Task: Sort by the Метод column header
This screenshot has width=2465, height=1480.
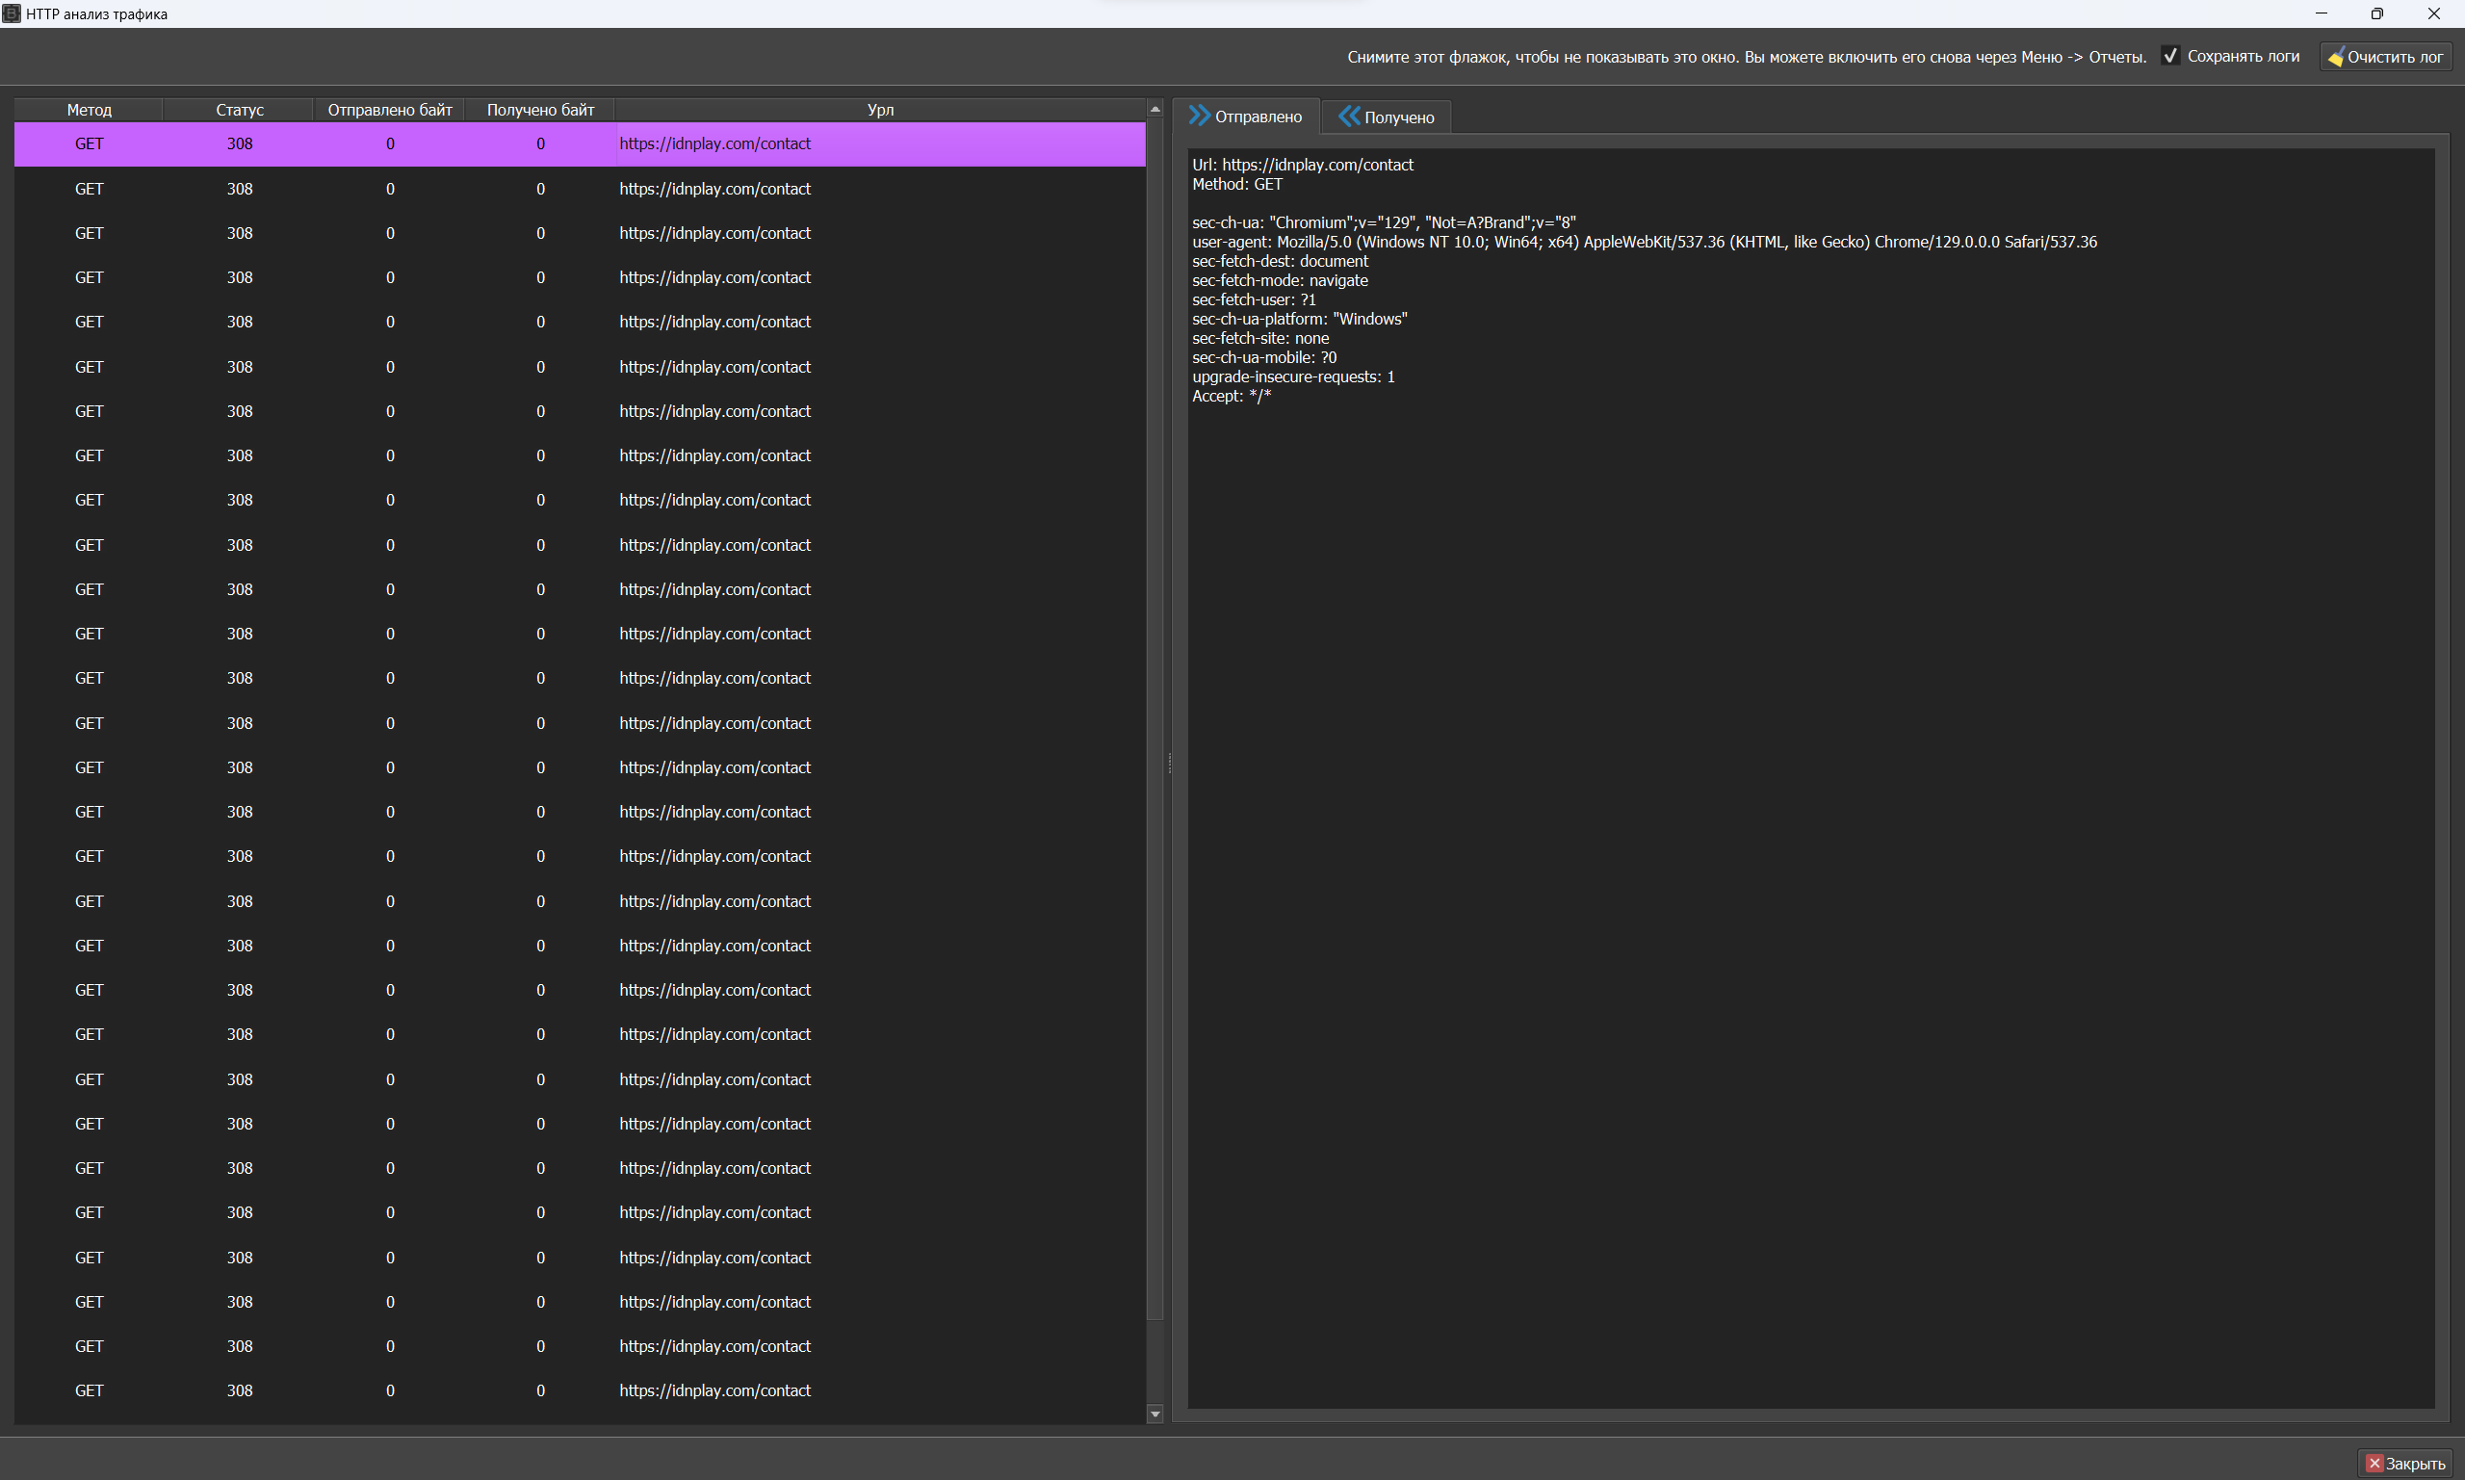Action: [89, 110]
